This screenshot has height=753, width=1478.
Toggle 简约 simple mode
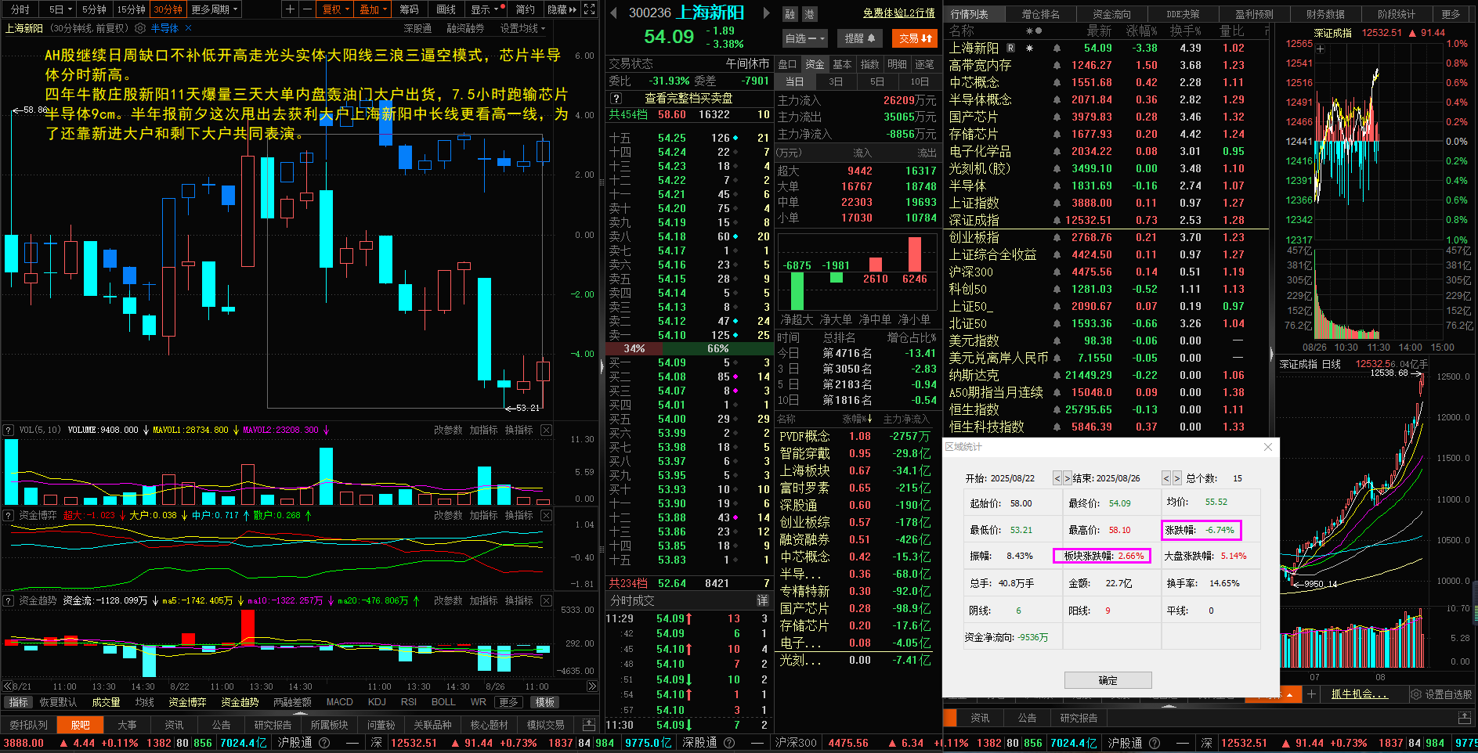click(x=525, y=9)
